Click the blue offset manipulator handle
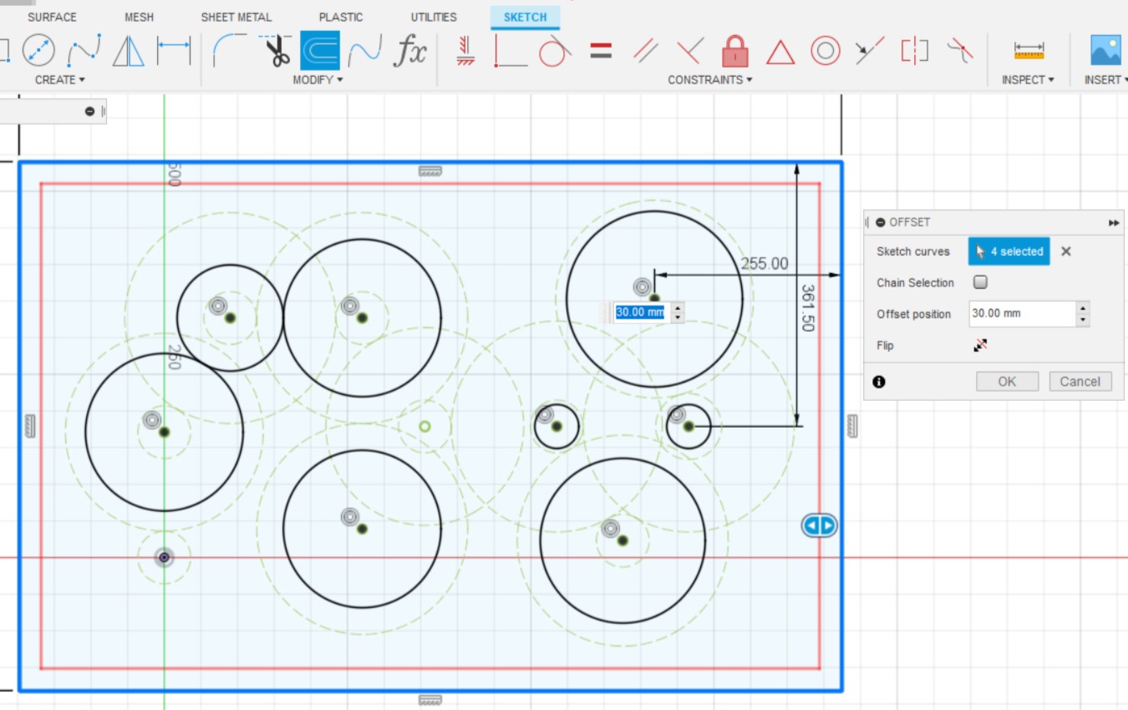1128x710 pixels. pyautogui.click(x=819, y=525)
